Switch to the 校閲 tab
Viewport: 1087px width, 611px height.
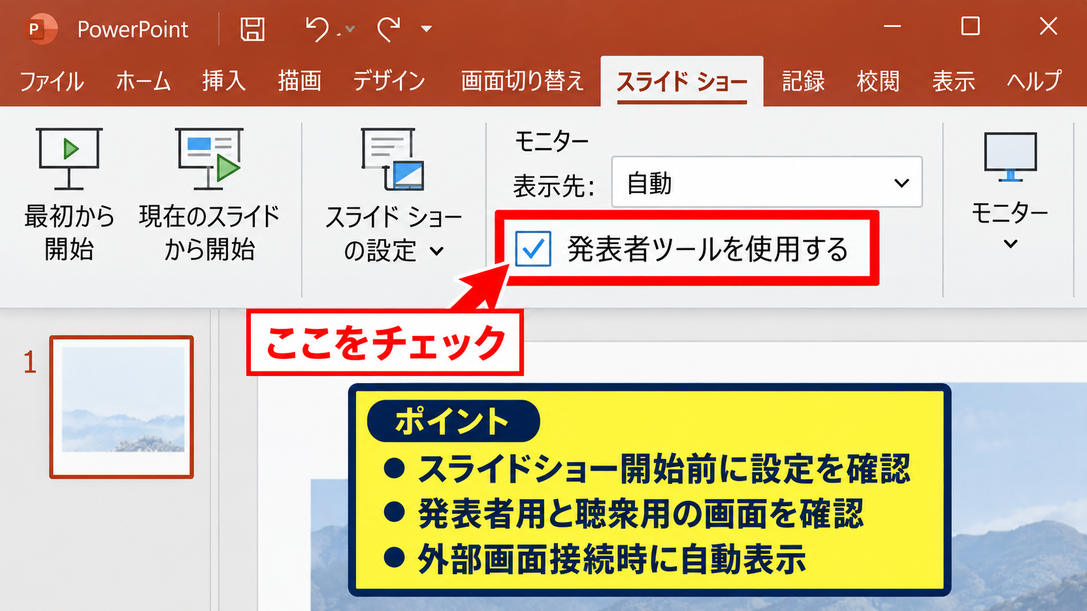pyautogui.click(x=878, y=81)
